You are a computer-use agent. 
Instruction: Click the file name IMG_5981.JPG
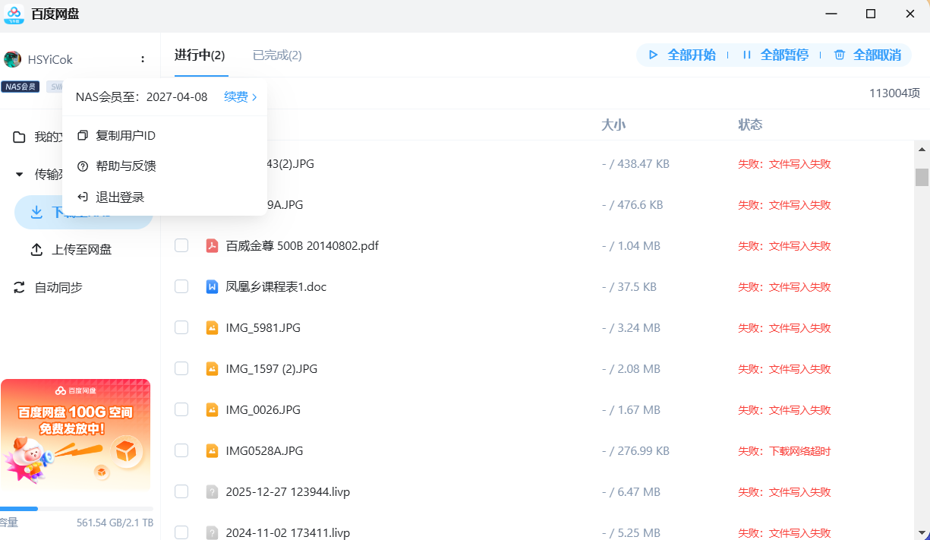(x=263, y=328)
